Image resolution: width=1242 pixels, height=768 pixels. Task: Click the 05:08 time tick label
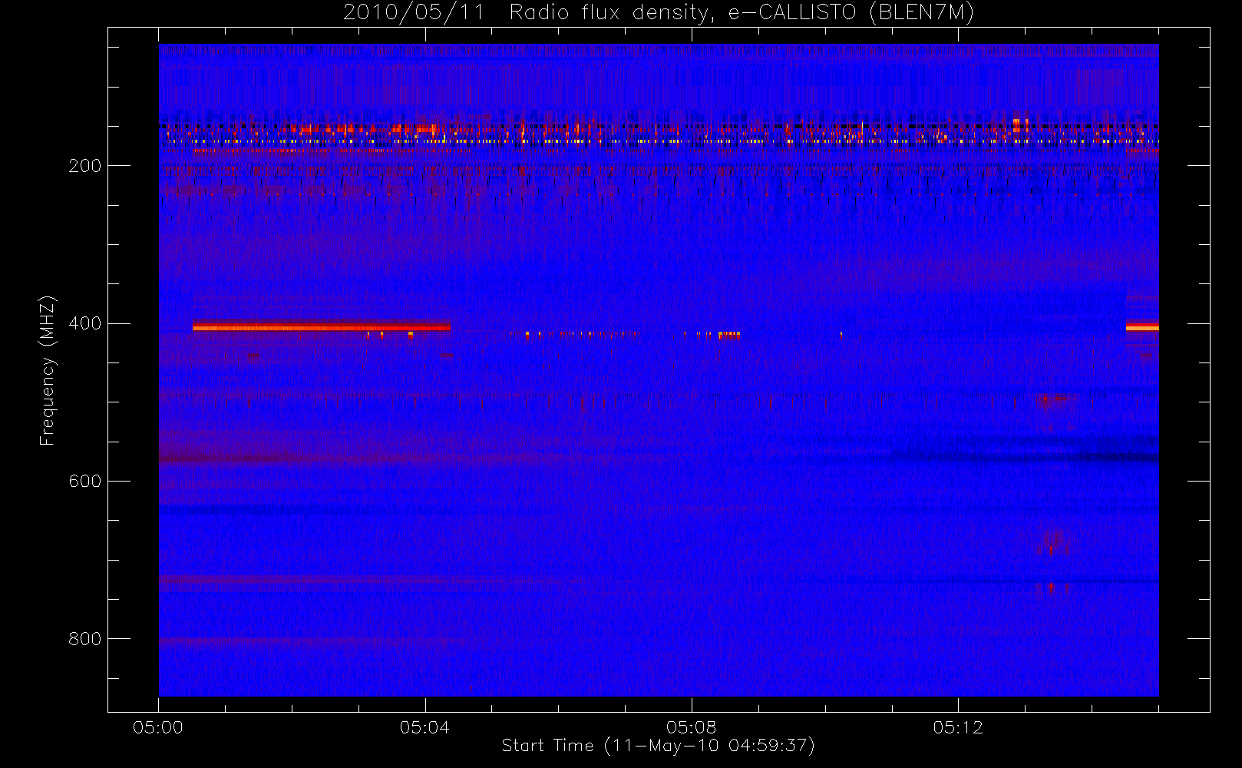[x=691, y=727]
